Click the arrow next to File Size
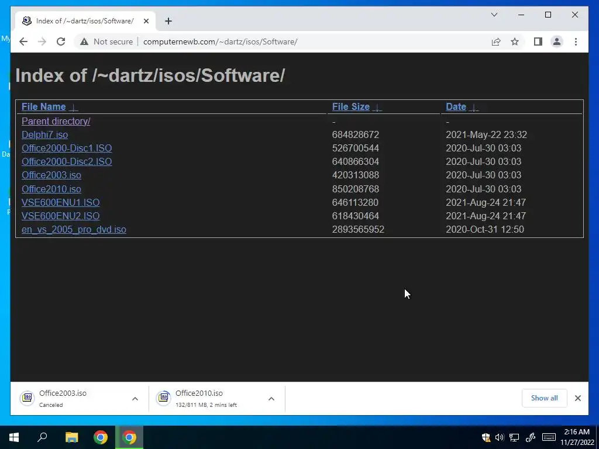Screen dimensions: 599x449 tap(377, 108)
